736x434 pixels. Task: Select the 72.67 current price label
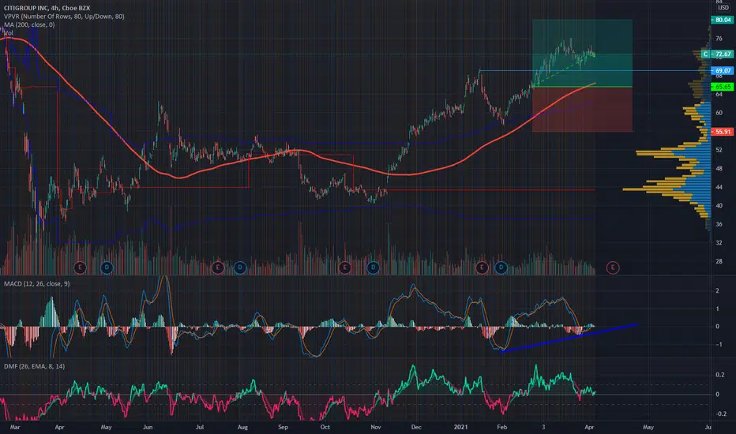tap(722, 54)
